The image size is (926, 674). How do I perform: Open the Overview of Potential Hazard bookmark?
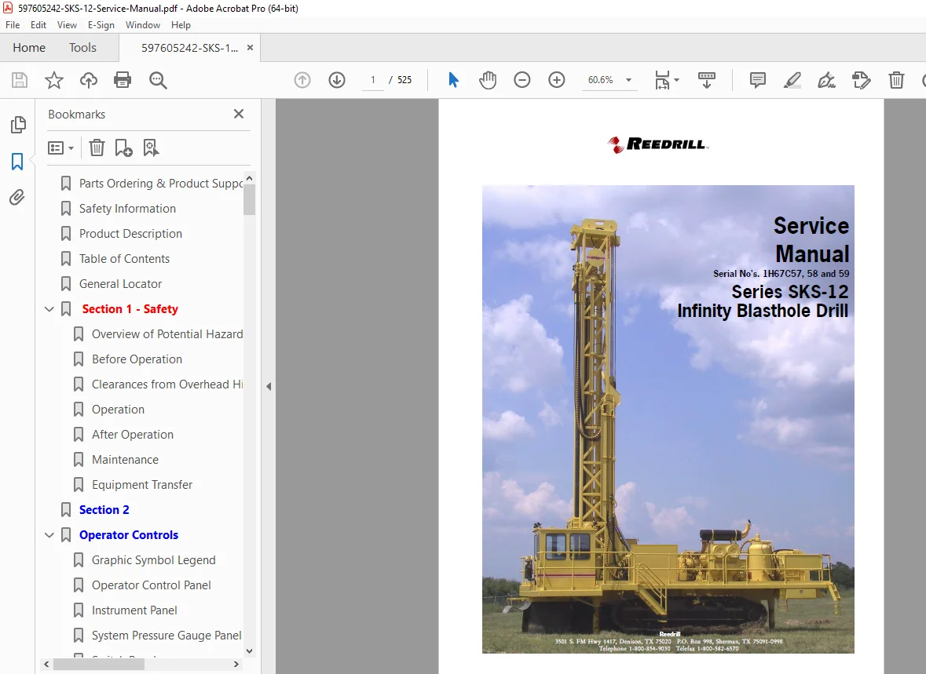click(167, 334)
